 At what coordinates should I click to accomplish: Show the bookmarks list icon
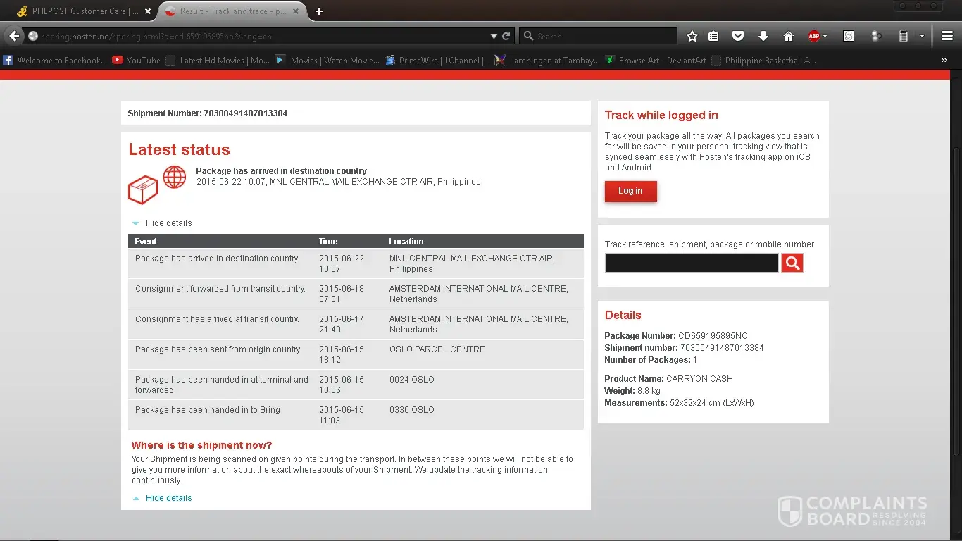(713, 36)
